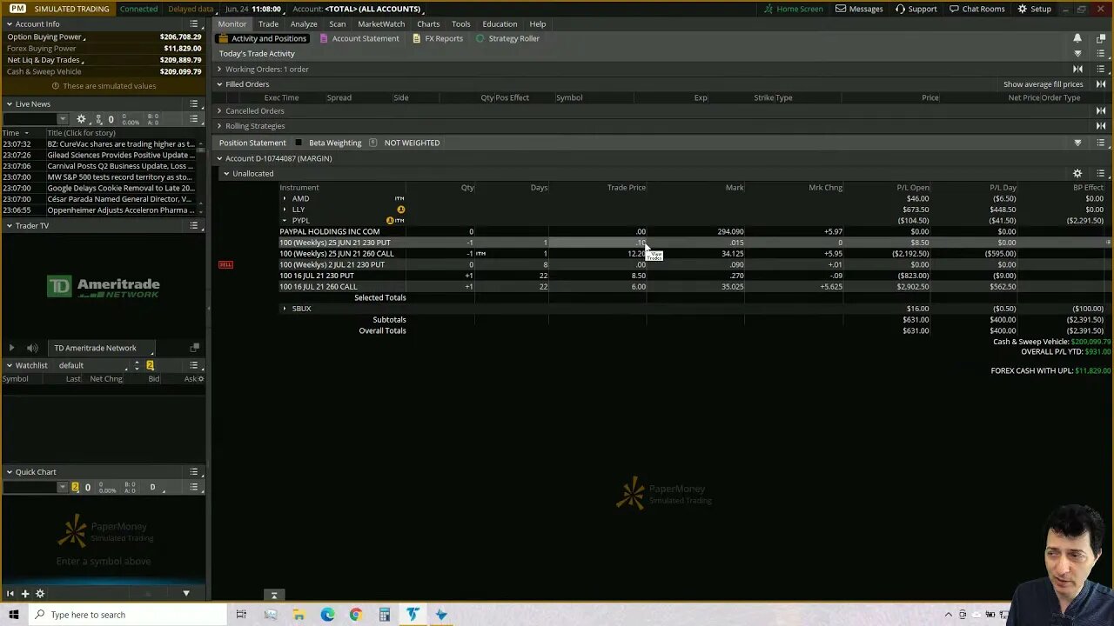Go to the Home Screen
The image size is (1114, 626).
pos(793,9)
